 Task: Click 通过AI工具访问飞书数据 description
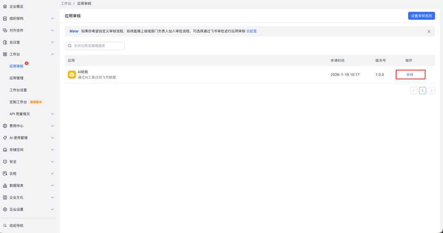(97, 77)
